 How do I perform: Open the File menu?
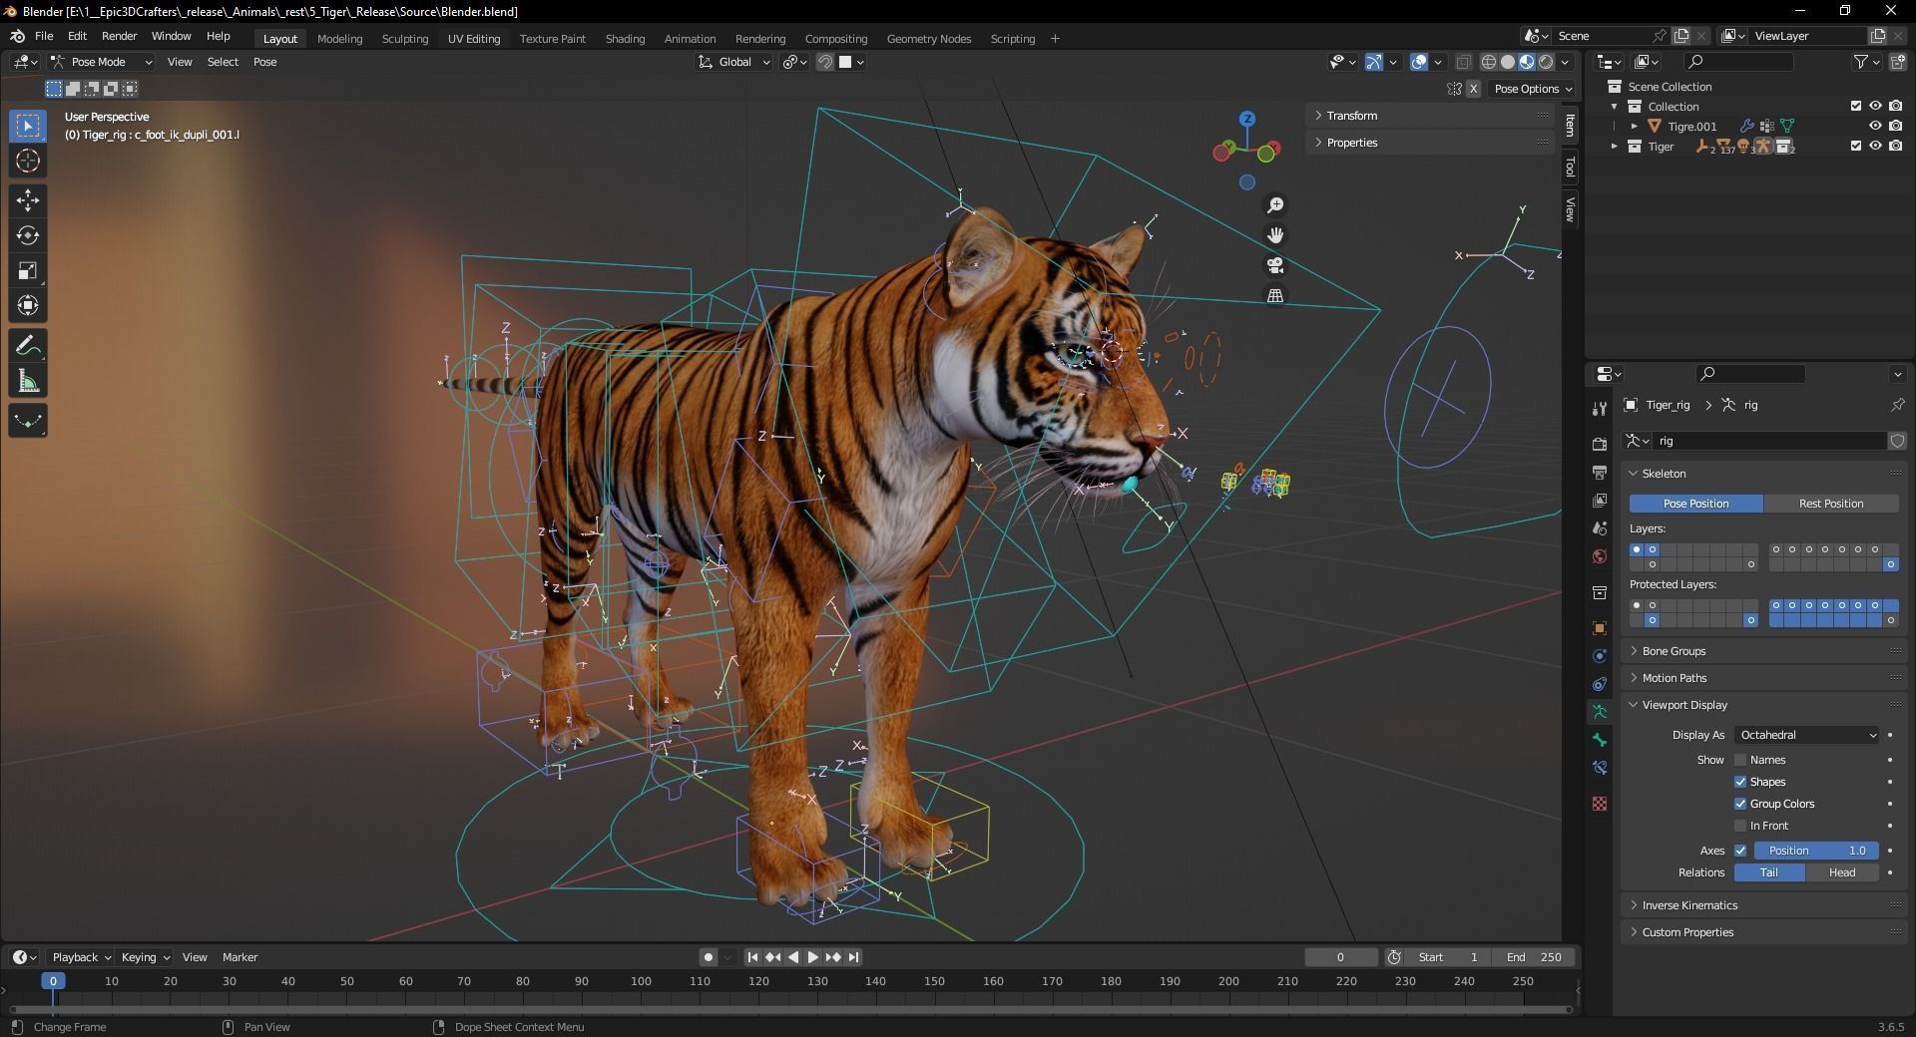44,36
